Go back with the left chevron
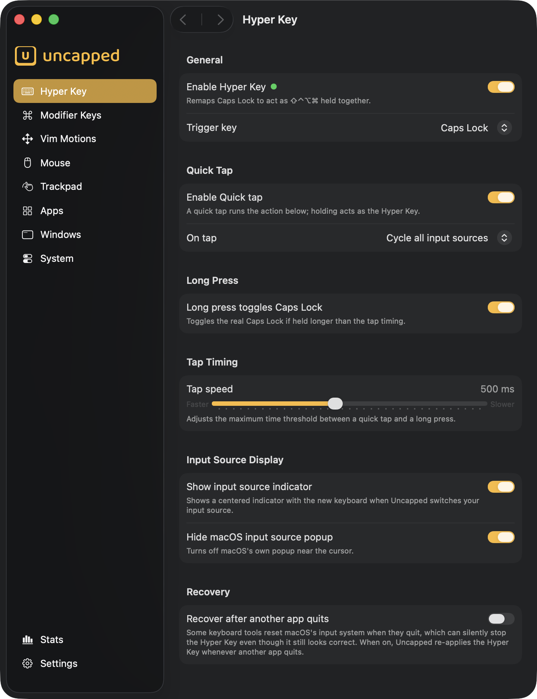Viewport: 537px width, 699px height. click(183, 19)
